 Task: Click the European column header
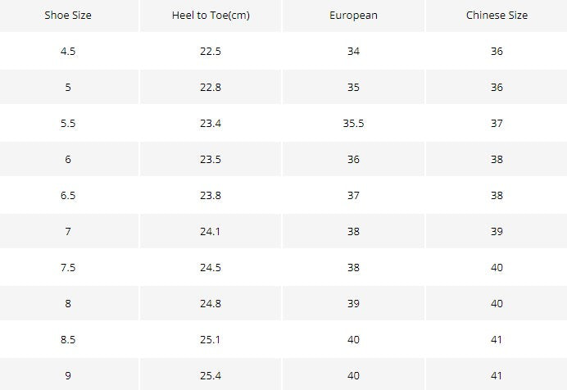pos(353,16)
